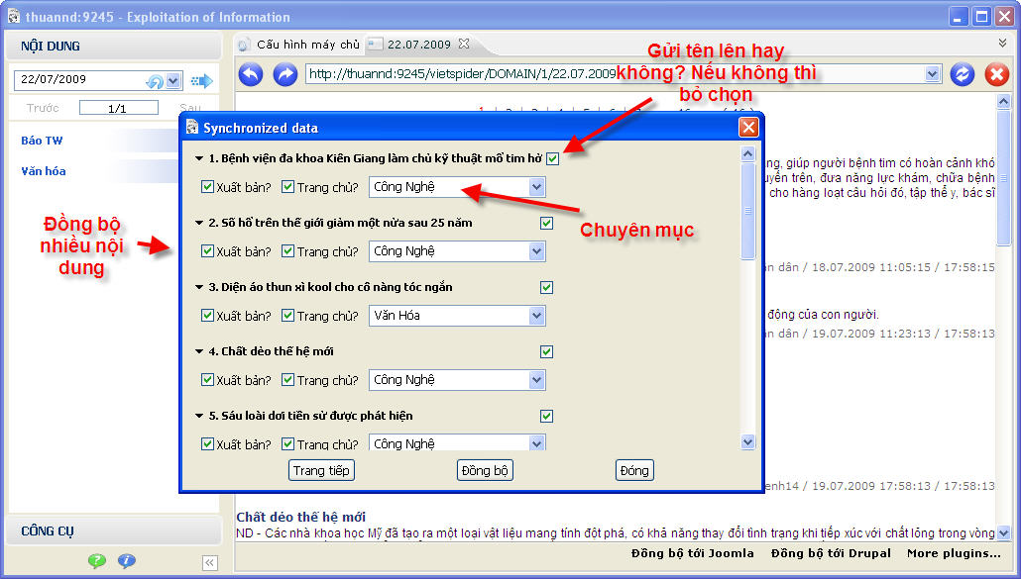The width and height of the screenshot is (1021, 579).
Task: Click the blue back navigation arrow
Action: click(251, 74)
